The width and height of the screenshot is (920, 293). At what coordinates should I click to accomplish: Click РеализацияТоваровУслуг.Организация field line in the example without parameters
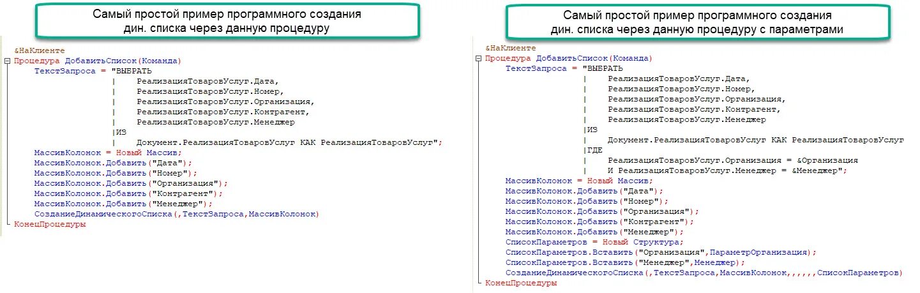point(225,101)
